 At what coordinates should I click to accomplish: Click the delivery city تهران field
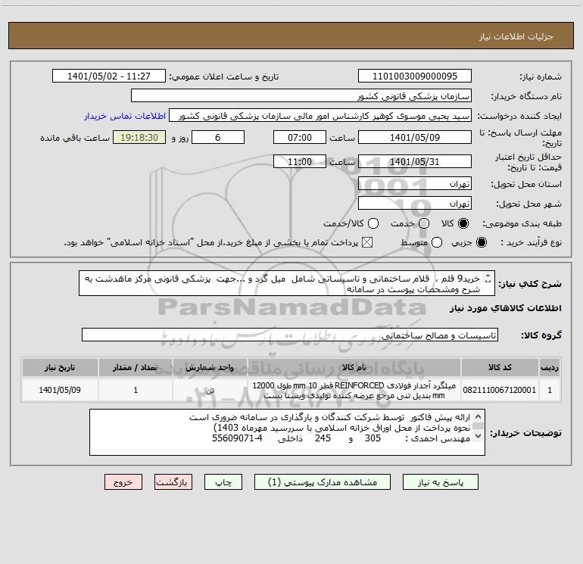pyautogui.click(x=415, y=204)
